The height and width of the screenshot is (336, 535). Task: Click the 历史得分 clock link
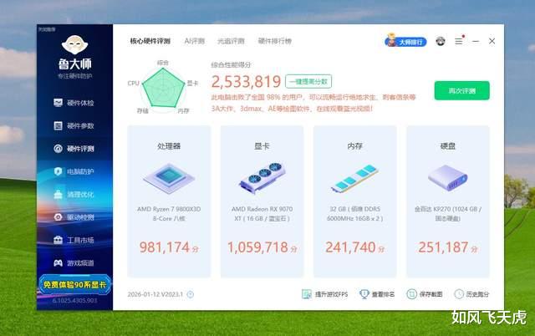click(x=471, y=294)
